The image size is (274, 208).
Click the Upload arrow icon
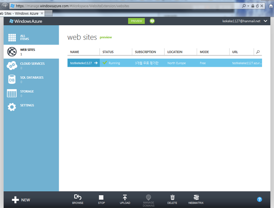point(125,197)
